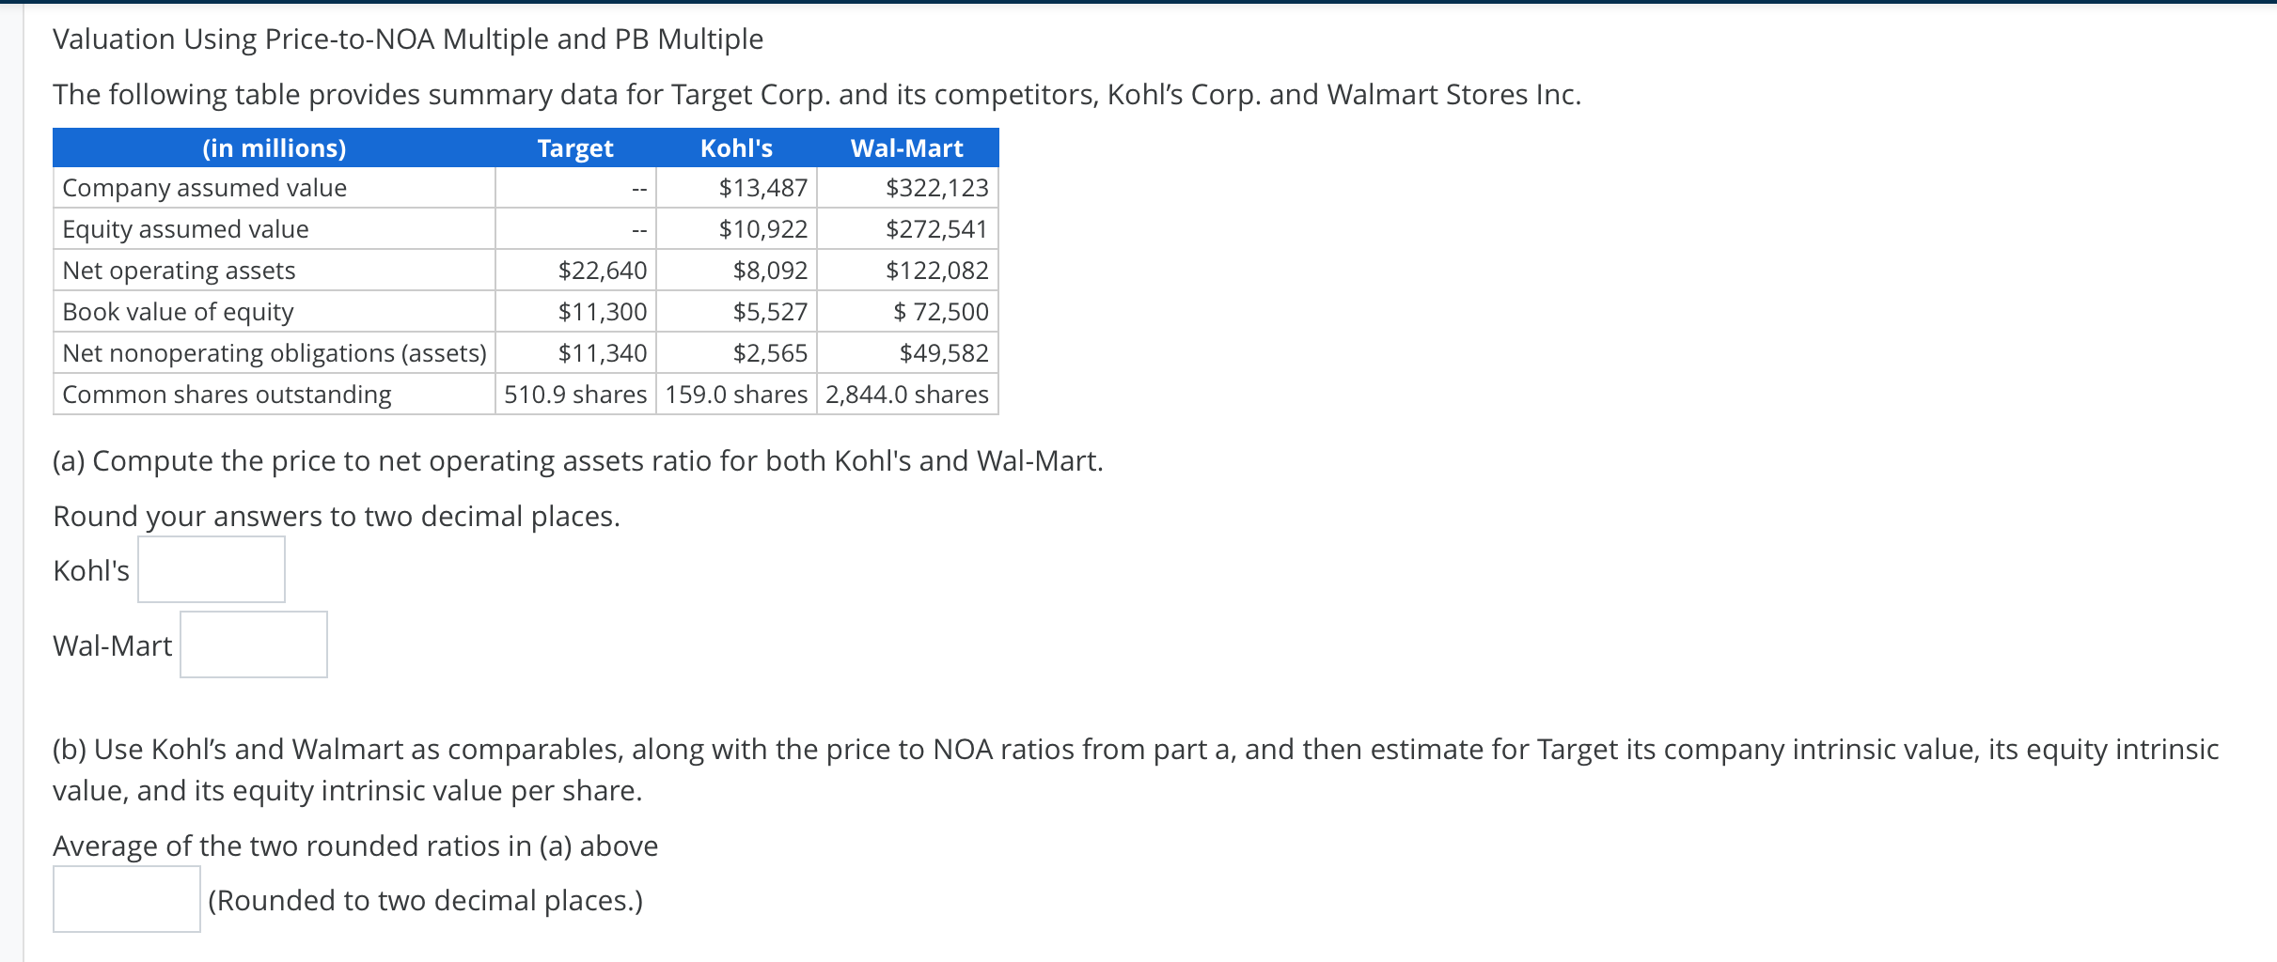
Task: Click the (in millions) table header cell
Action: point(275,148)
